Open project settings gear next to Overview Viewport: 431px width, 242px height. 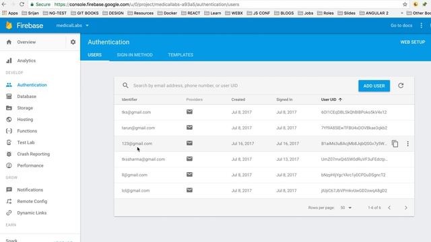(73, 42)
